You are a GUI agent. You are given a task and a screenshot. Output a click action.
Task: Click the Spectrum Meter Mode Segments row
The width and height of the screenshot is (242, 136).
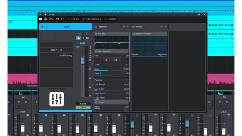click(149, 54)
